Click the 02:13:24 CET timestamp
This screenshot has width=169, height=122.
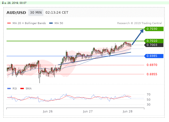(x=57, y=13)
